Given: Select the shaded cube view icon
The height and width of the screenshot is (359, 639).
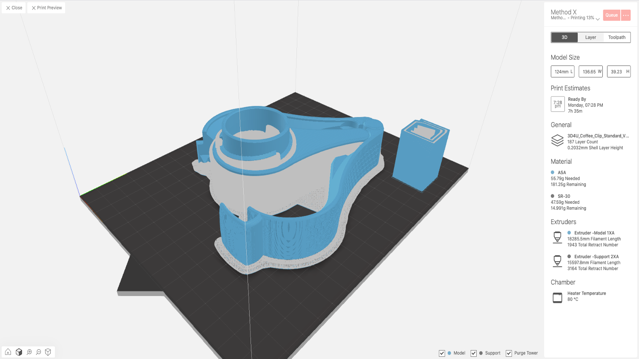Looking at the screenshot, I should [x=19, y=352].
